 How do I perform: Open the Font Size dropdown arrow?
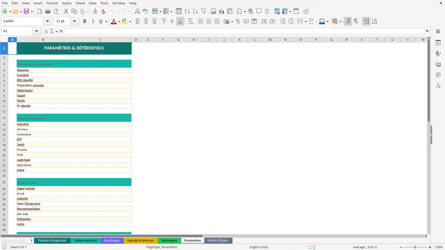(x=74, y=21)
